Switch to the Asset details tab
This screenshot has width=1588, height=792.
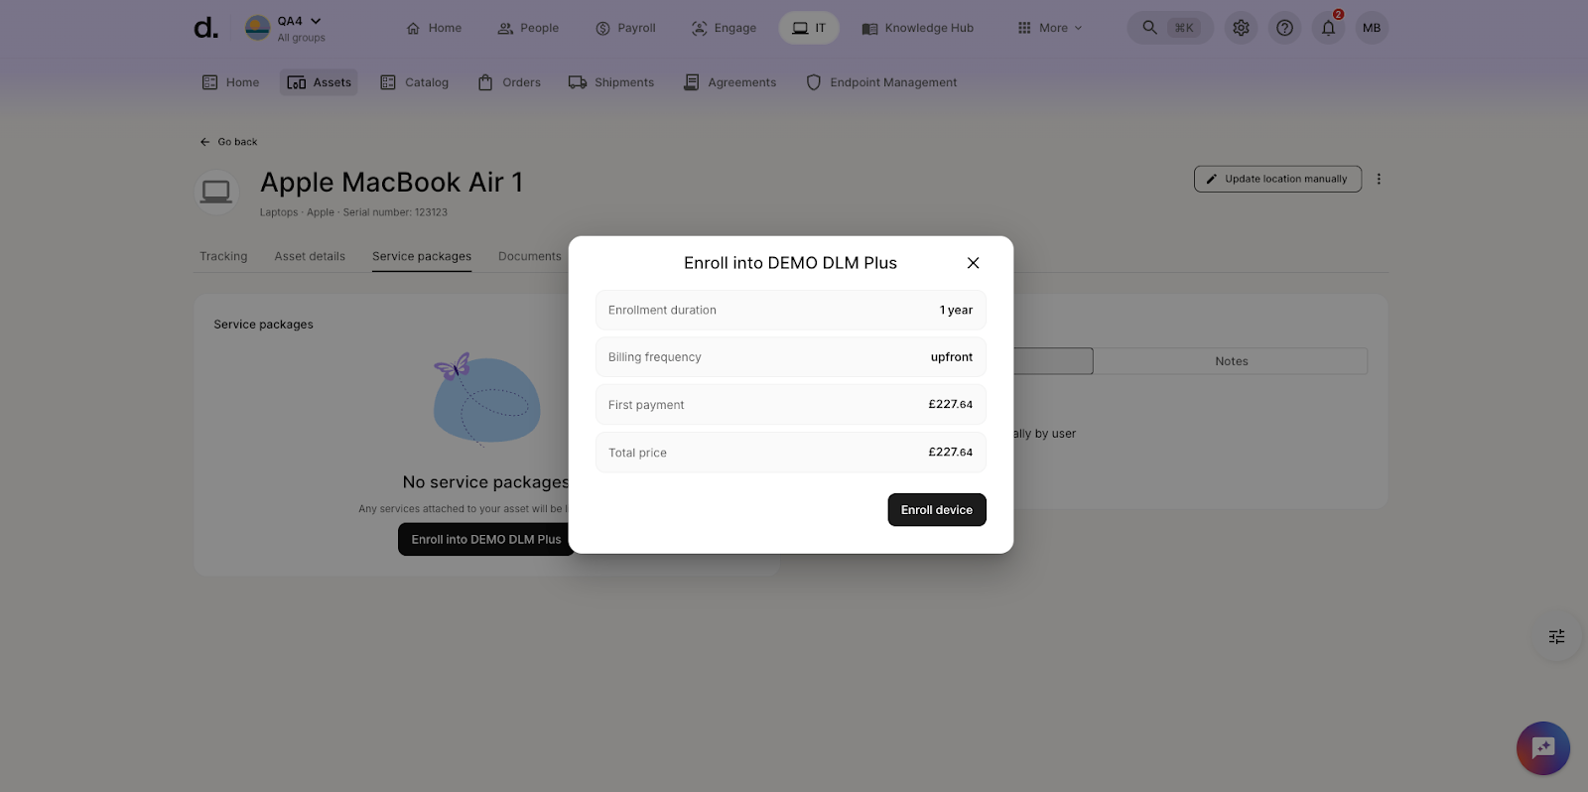click(x=310, y=256)
